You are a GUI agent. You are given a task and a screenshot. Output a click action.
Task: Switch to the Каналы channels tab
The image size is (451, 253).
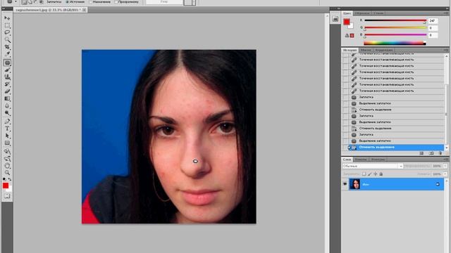pos(361,160)
